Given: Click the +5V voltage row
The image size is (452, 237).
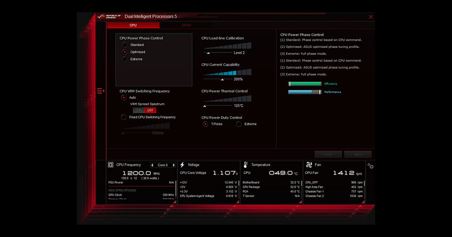Looking at the screenshot, I should (208, 187).
